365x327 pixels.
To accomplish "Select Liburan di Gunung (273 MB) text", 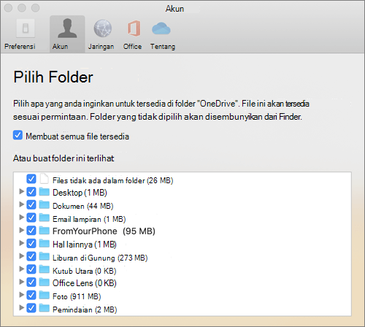I will 100,258.
